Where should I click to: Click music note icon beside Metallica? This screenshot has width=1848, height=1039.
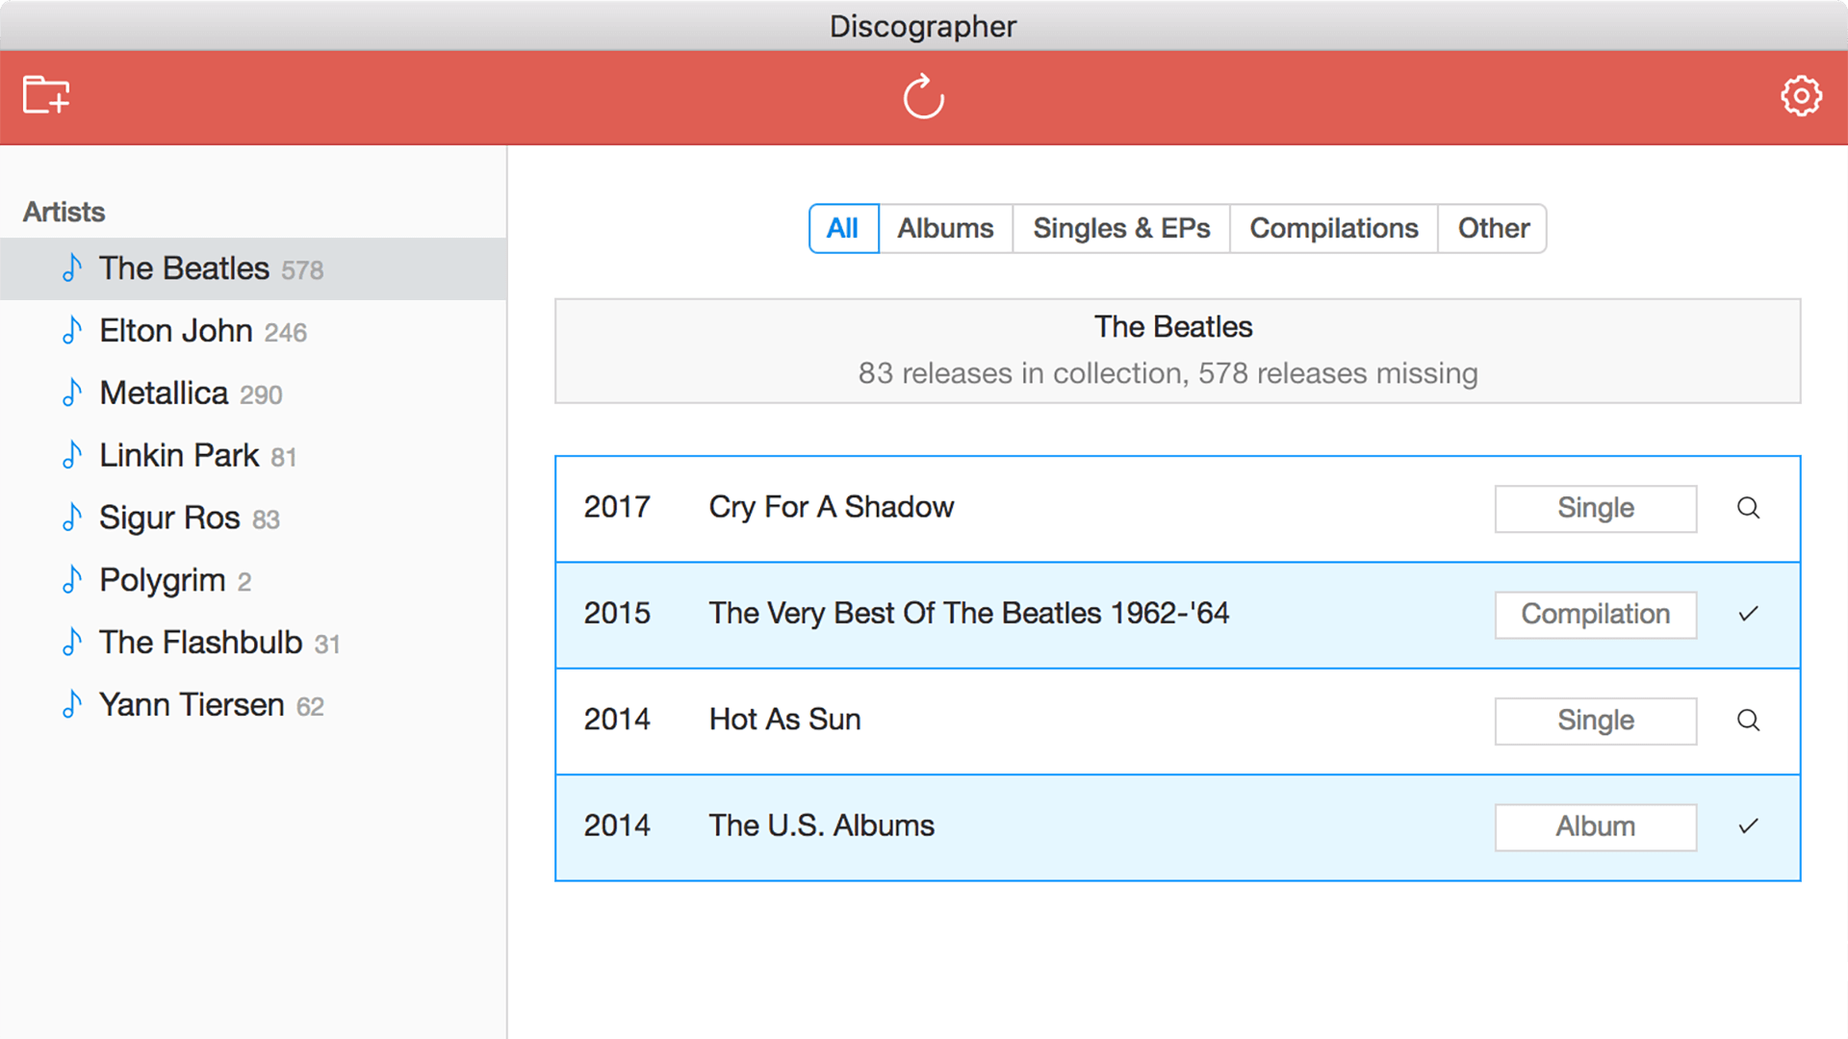(72, 393)
